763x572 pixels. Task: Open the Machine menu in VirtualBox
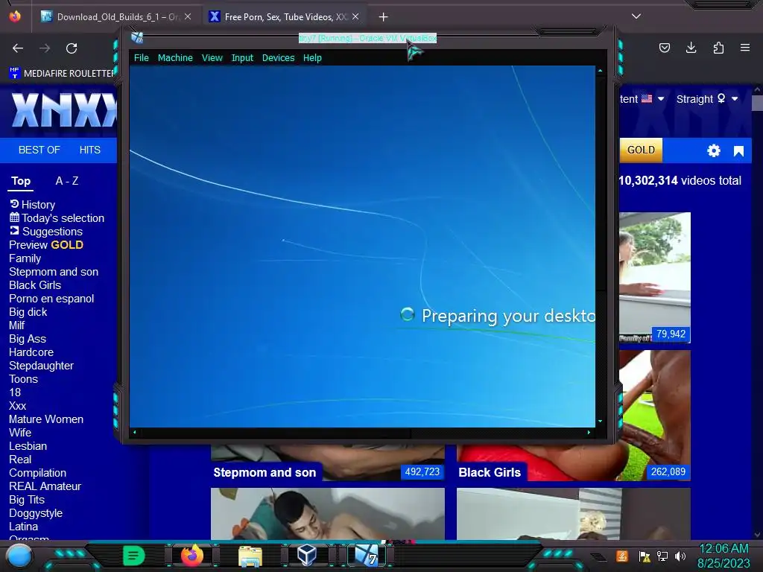(x=175, y=58)
